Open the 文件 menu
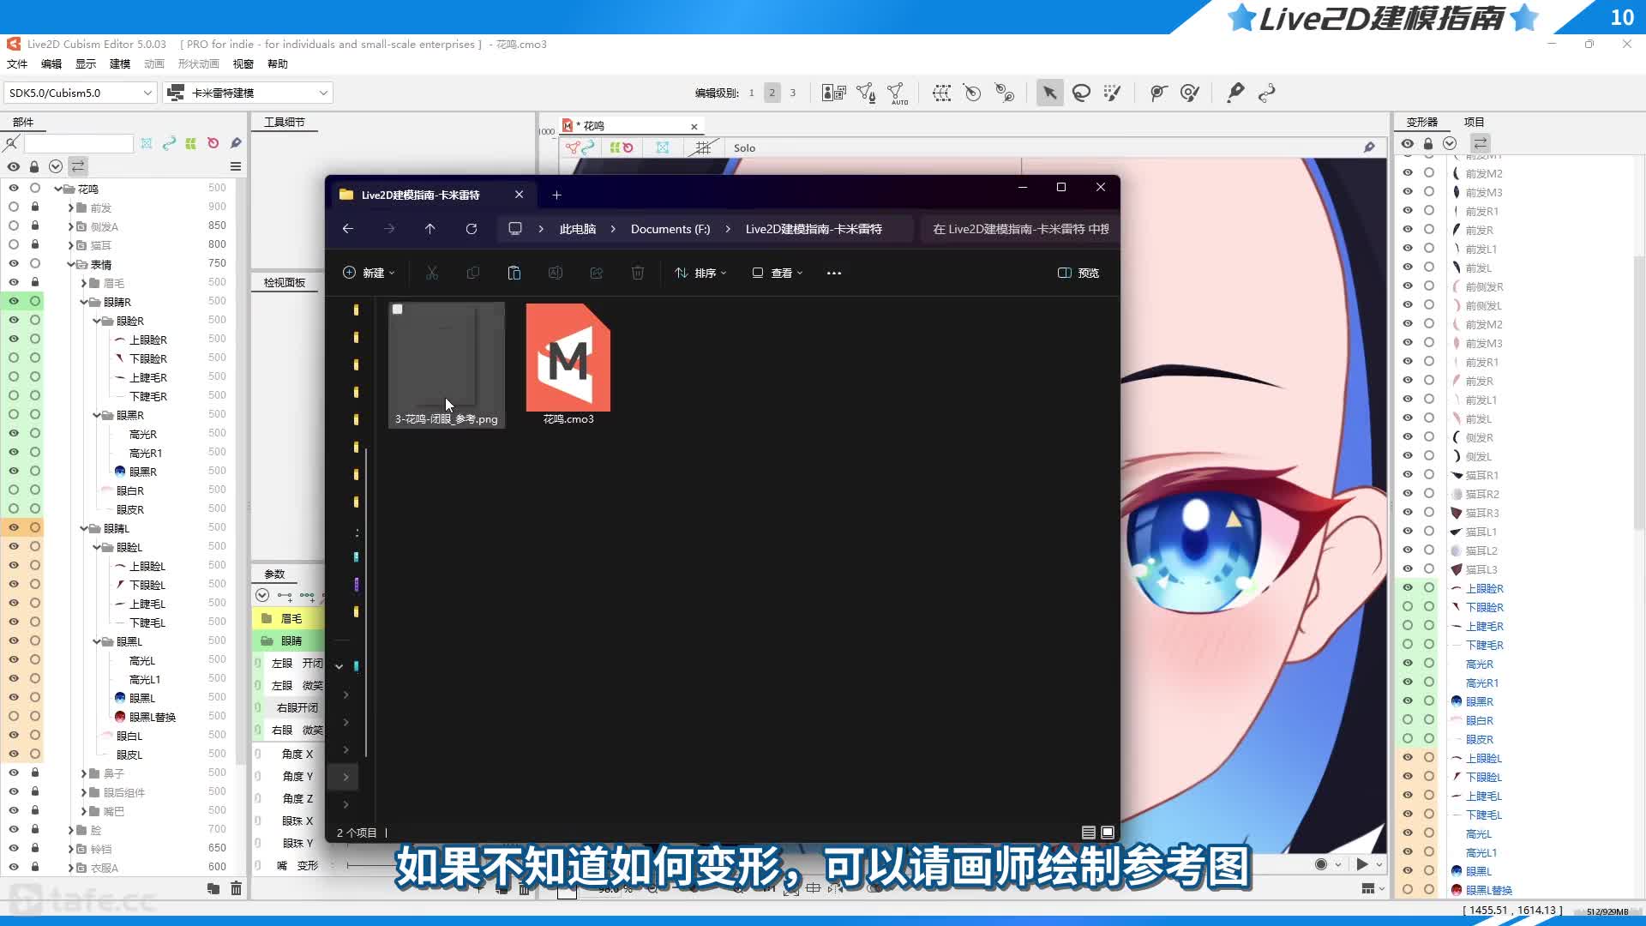 pos(17,64)
